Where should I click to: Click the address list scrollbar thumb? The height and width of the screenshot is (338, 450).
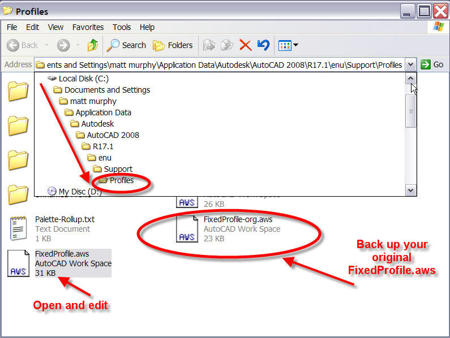[x=411, y=111]
